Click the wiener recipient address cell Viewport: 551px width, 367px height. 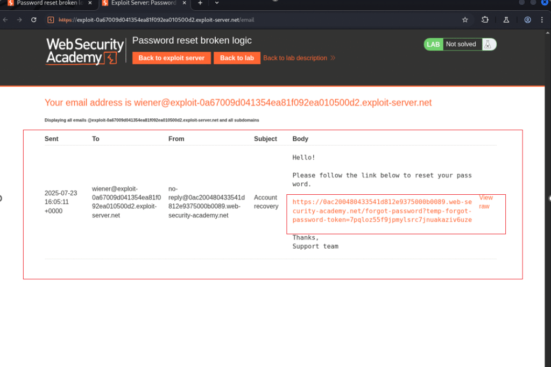(x=126, y=202)
